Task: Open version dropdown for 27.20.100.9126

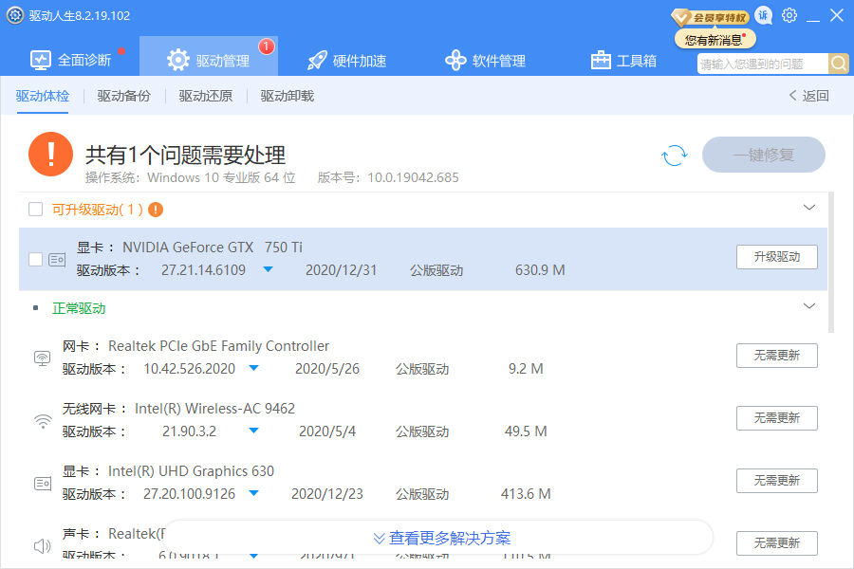Action: pyautogui.click(x=253, y=493)
